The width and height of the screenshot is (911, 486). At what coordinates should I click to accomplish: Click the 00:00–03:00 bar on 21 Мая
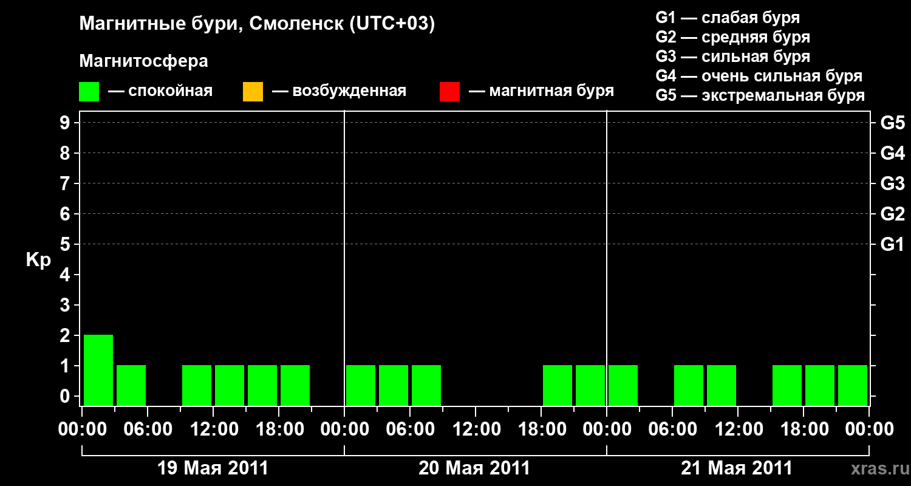623,385
